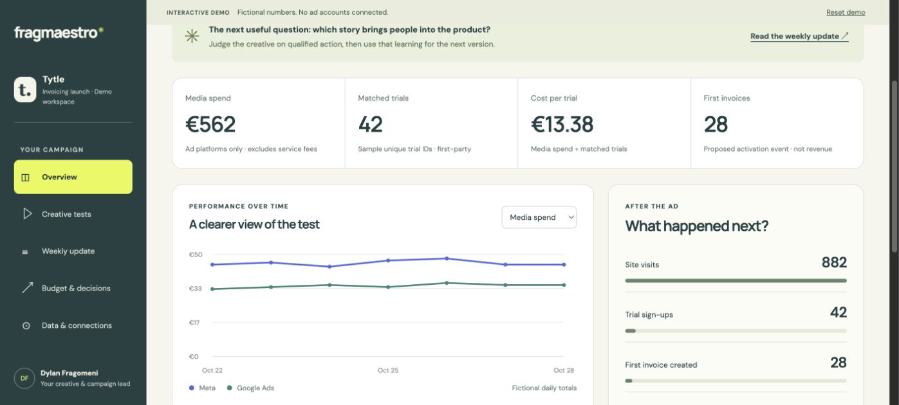899x405 pixels.
Task: Toggle the Meta series legend item
Action: [202, 388]
